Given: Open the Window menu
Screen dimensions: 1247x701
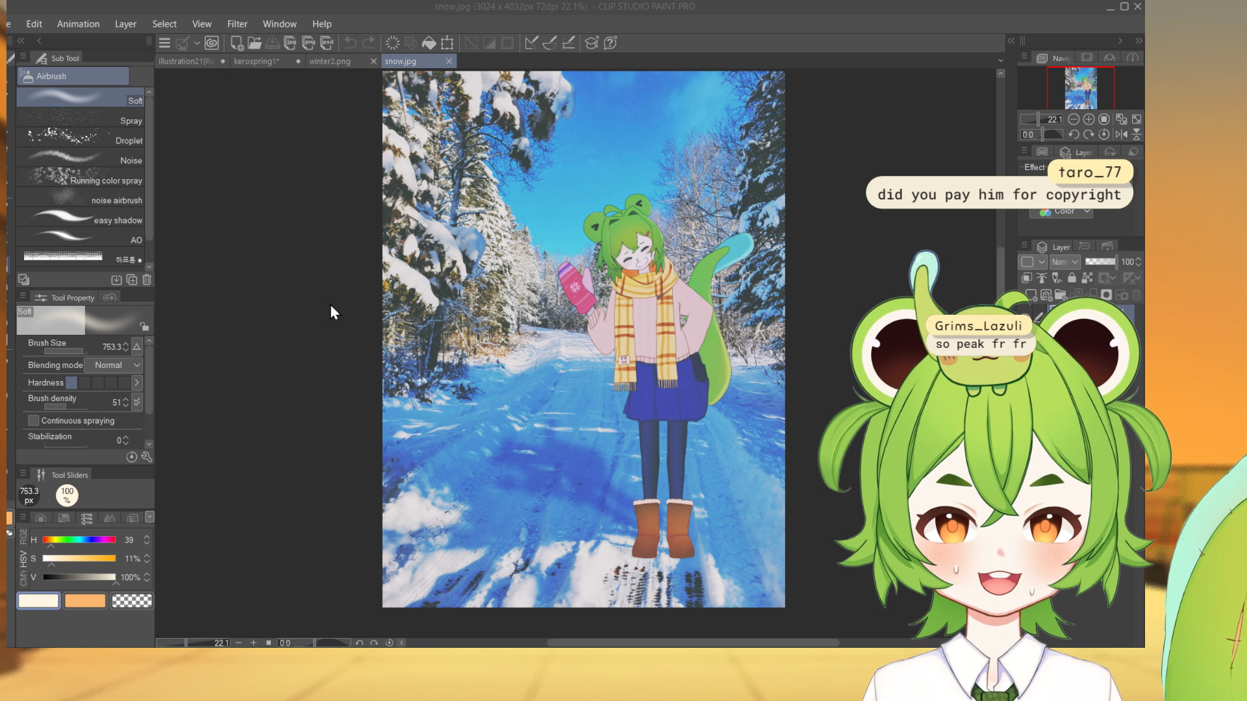Looking at the screenshot, I should pos(279,24).
